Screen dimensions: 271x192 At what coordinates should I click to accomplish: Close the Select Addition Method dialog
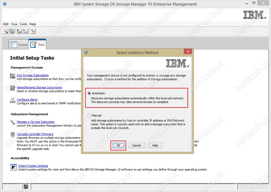click(188, 51)
